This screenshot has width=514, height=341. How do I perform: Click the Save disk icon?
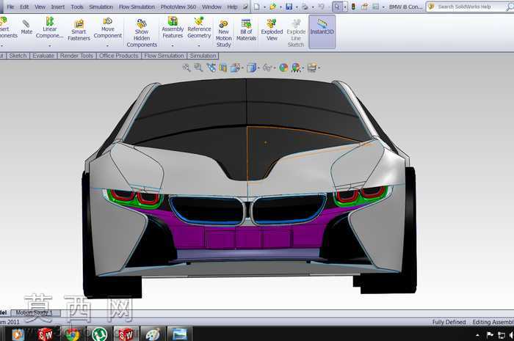tap(289, 7)
